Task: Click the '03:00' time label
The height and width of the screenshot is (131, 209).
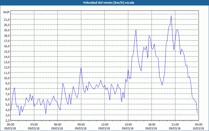Action: (34, 125)
